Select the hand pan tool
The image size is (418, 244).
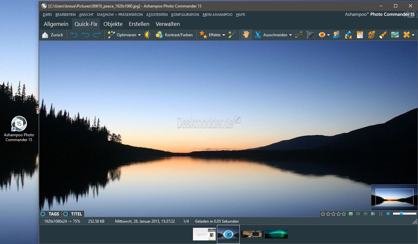click(246, 35)
